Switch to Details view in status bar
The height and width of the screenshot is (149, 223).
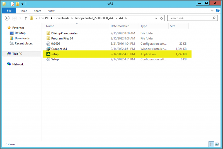211,144
